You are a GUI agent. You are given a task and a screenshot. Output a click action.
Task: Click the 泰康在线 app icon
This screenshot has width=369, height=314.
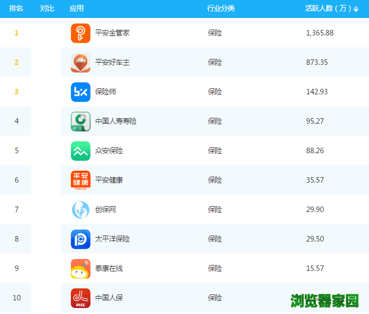[80, 269]
